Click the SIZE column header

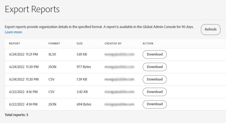(x=80, y=44)
